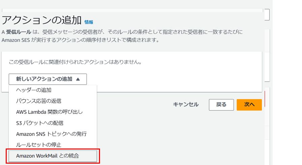Screen dimensions: 302x165
Task: Select AWS Lambda 関数の呼び出し action
Action: click(53, 112)
